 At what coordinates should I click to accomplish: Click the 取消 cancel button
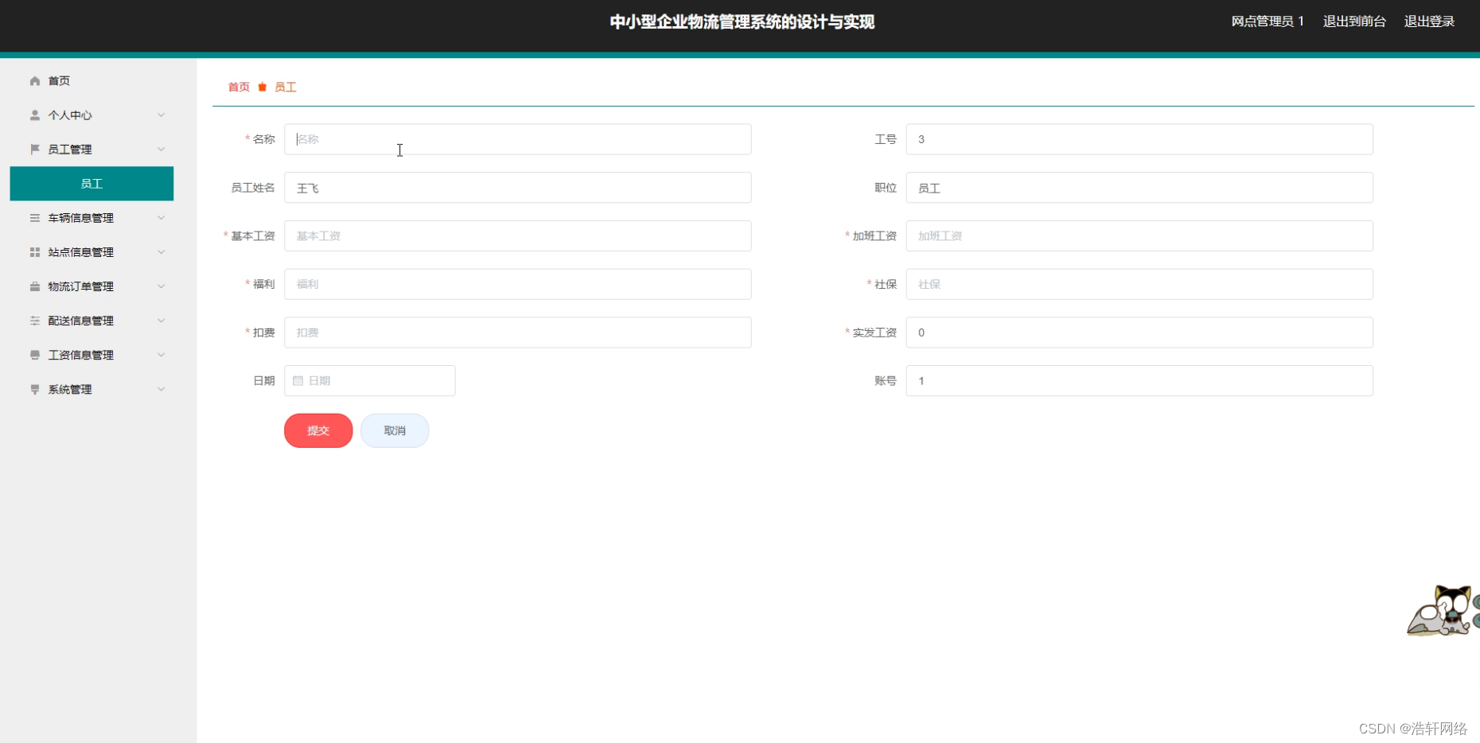394,430
